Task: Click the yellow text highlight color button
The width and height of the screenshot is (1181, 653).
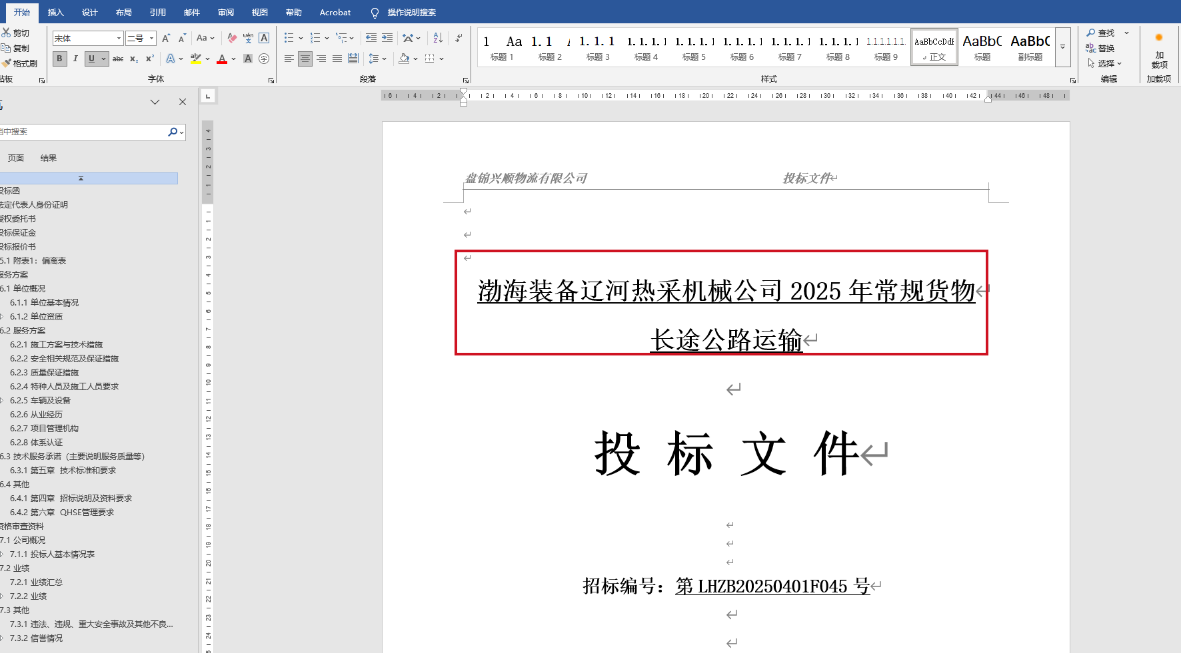Action: click(x=195, y=59)
